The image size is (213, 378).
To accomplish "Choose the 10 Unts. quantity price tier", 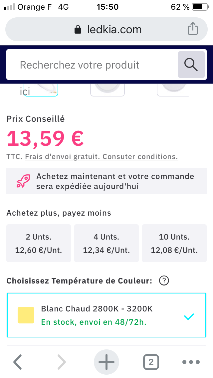I will pyautogui.click(x=174, y=243).
